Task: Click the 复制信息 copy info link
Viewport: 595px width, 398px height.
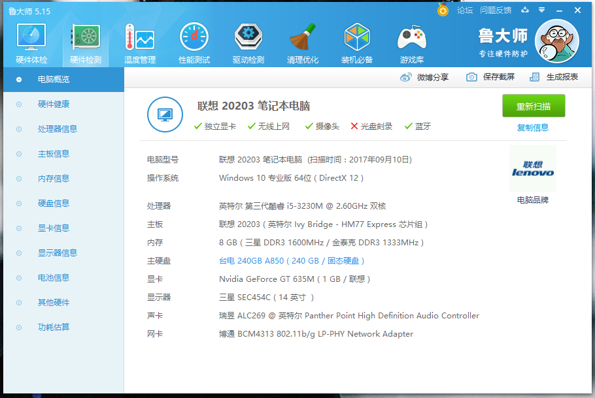Action: tap(533, 128)
